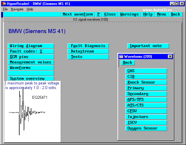Image resolution: width=186 pixels, height=145 pixels.
Task: Open Waveforms in main list
Action: click(x=31, y=68)
